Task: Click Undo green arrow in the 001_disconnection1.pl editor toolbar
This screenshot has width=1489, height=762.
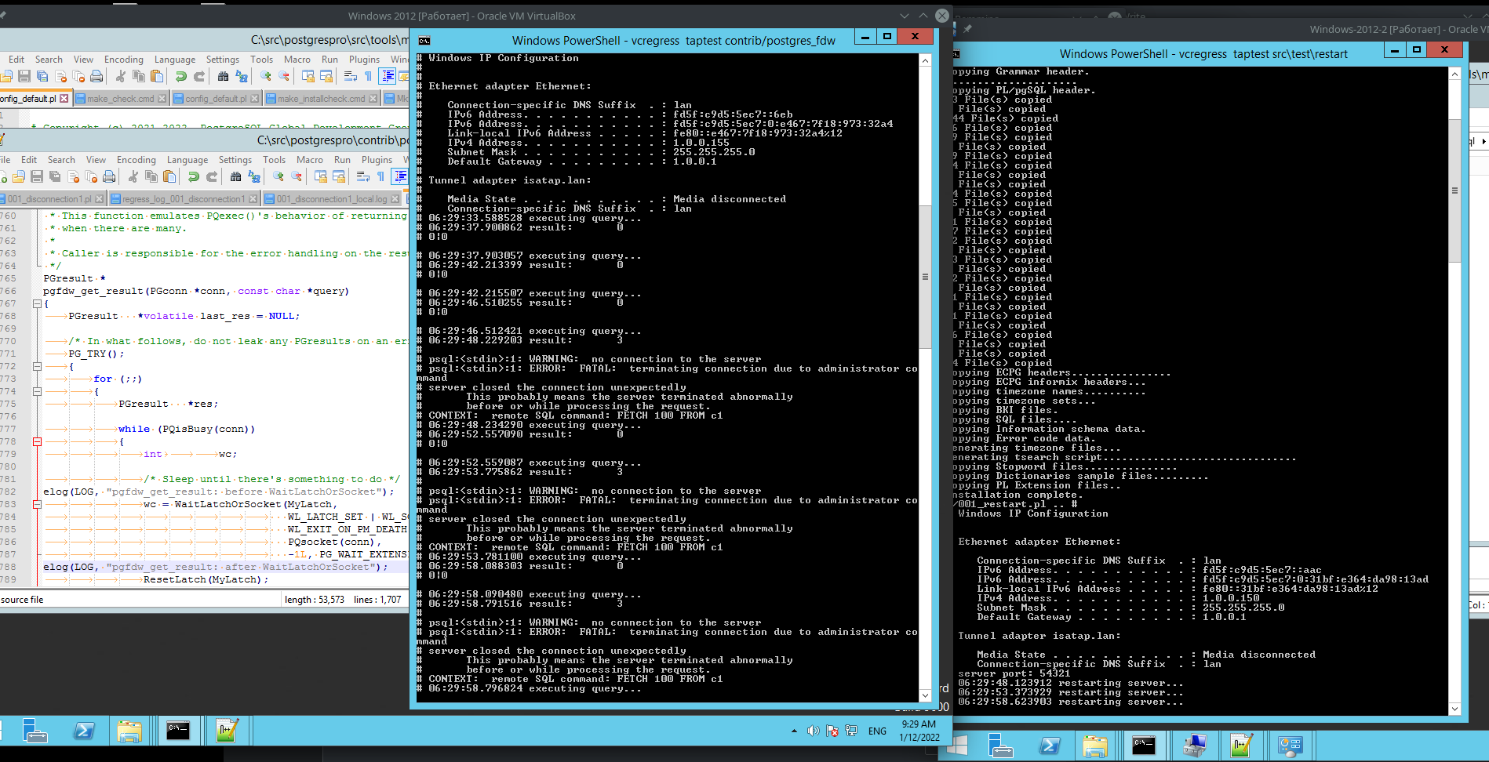Action: (193, 176)
